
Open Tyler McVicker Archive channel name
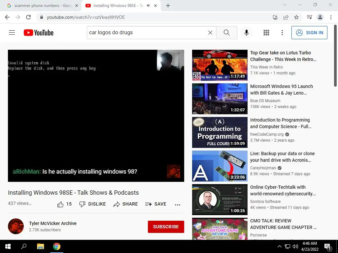53,223
